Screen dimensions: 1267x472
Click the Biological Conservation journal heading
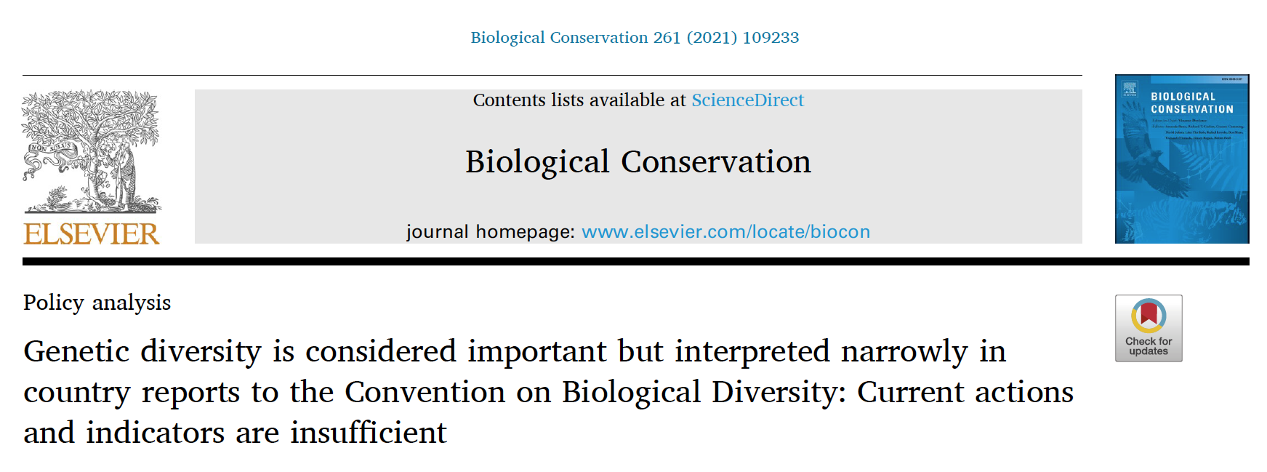(638, 161)
